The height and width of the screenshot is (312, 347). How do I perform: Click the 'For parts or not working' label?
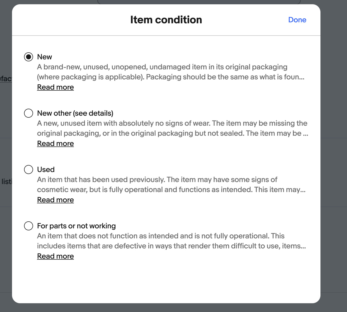[76, 226]
